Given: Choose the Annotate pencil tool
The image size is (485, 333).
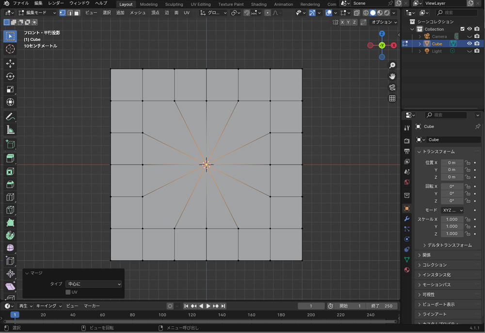Looking at the screenshot, I should pos(10,117).
